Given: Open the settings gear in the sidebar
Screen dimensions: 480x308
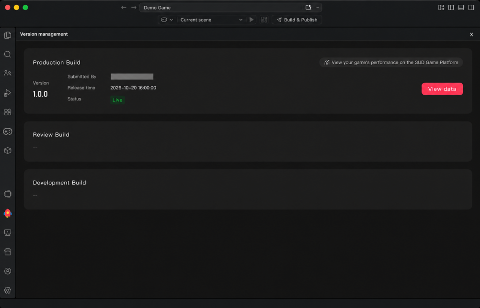Looking at the screenshot, I should (x=8, y=290).
